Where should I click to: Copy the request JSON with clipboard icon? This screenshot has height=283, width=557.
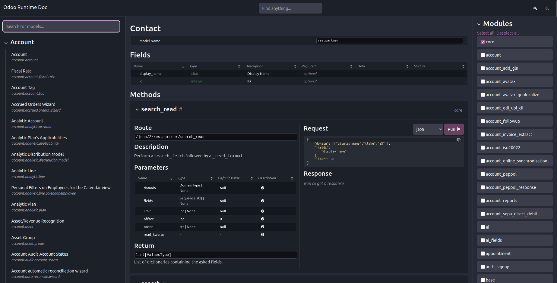459,140
